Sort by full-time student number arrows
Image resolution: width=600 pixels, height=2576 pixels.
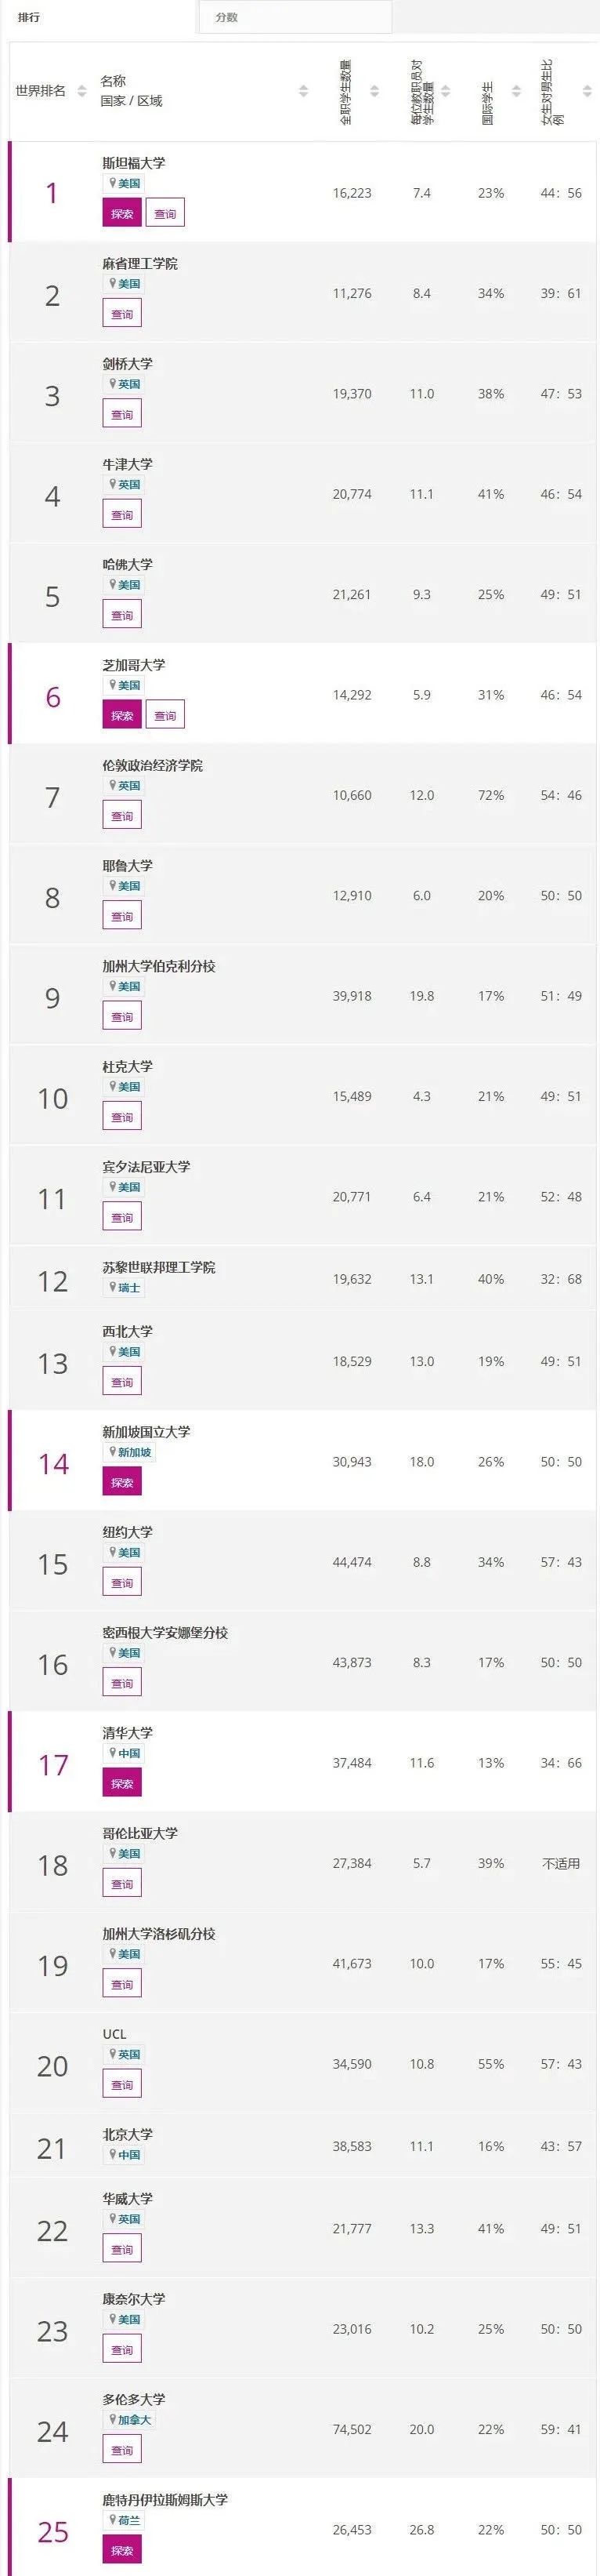point(374,91)
